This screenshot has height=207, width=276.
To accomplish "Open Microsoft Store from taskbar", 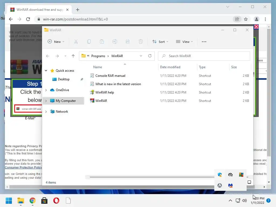I will (x=44, y=201).
